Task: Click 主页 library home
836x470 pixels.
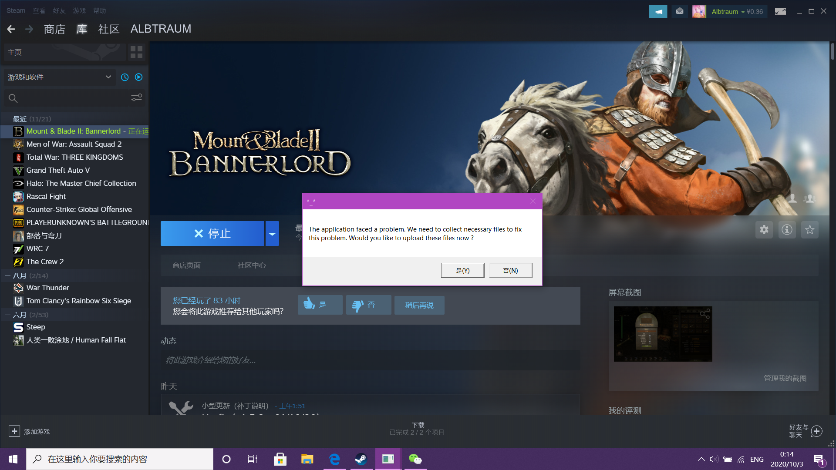Action: point(65,52)
